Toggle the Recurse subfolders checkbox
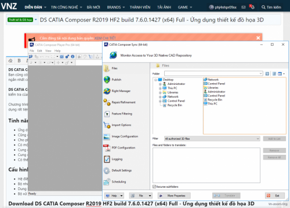The width and height of the screenshot is (290, 208). (x=154, y=187)
